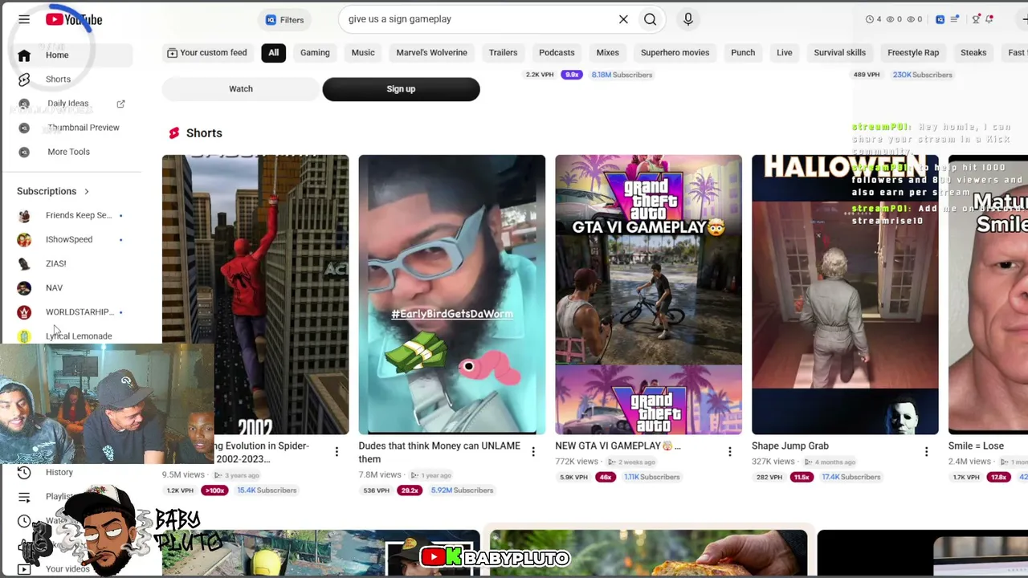The height and width of the screenshot is (578, 1028).
Task: Open the 'NEW GTA VI GAMEPLAY' title
Action: (618, 446)
